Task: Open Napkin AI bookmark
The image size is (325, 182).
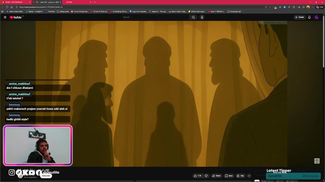Action: (x=158, y=11)
